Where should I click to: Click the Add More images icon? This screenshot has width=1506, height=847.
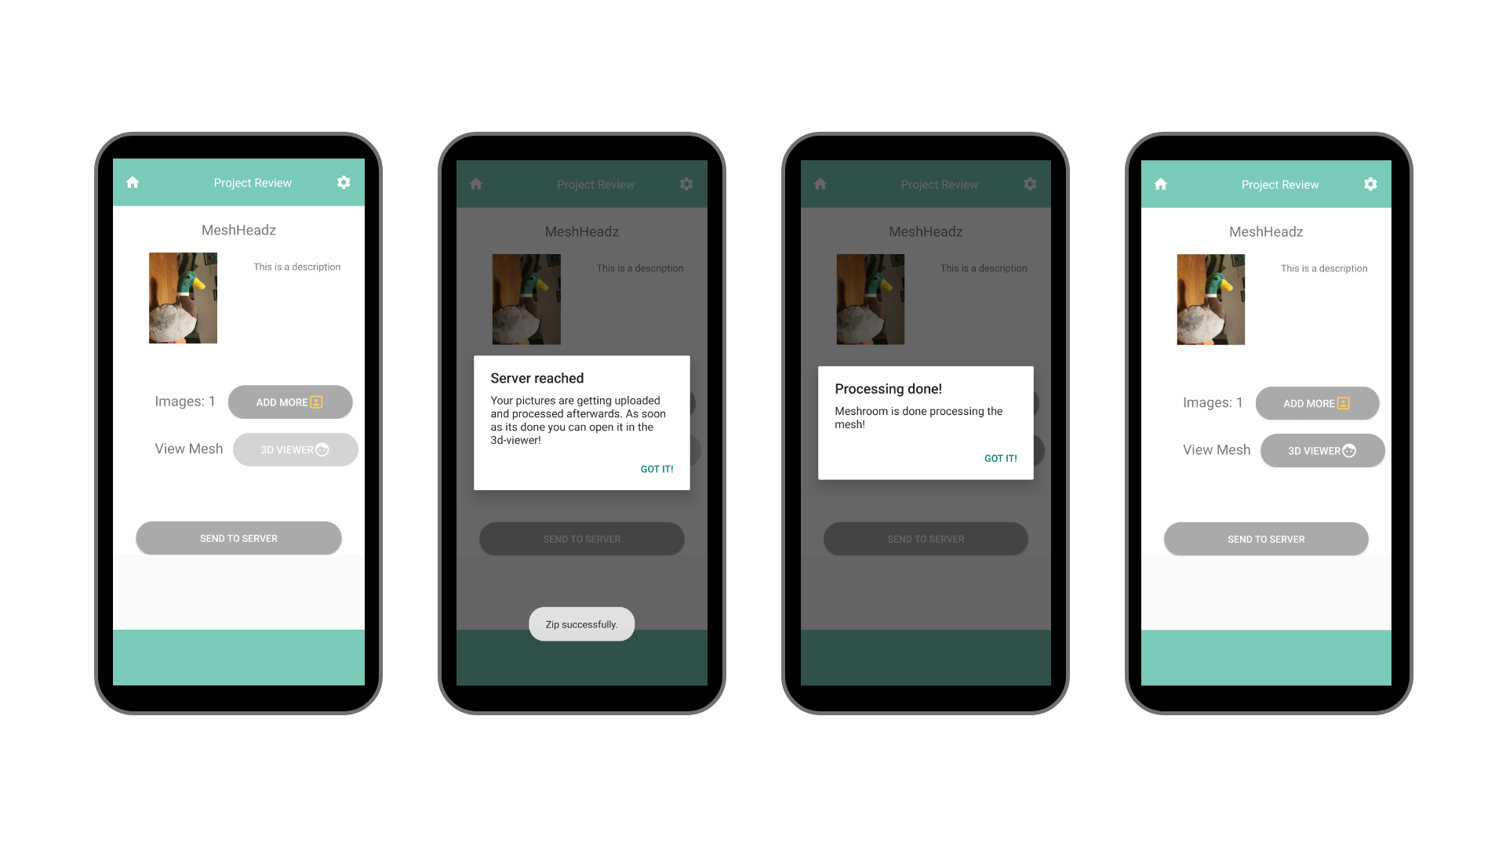(318, 402)
